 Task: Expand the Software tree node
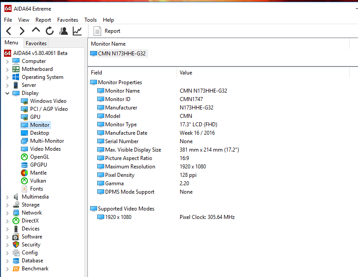(7, 237)
